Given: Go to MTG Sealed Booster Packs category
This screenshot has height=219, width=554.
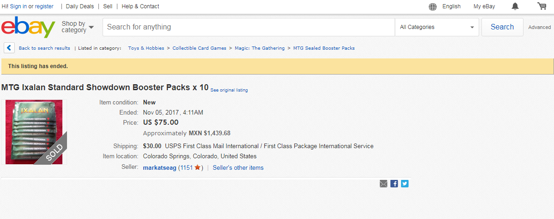Looking at the screenshot, I should coord(324,48).
